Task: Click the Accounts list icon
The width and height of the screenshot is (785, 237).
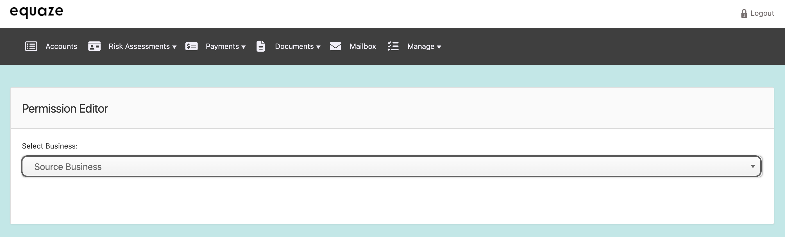Action: coord(31,46)
